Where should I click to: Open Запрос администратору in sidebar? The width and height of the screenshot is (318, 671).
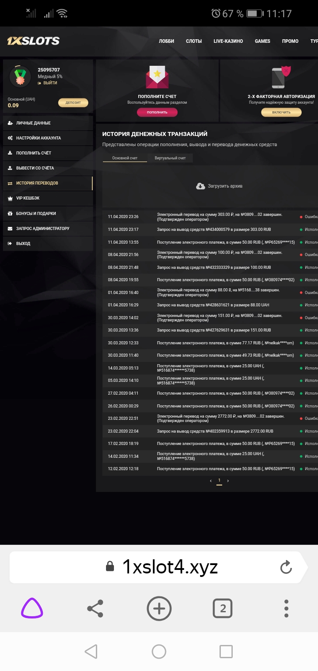(x=48, y=229)
